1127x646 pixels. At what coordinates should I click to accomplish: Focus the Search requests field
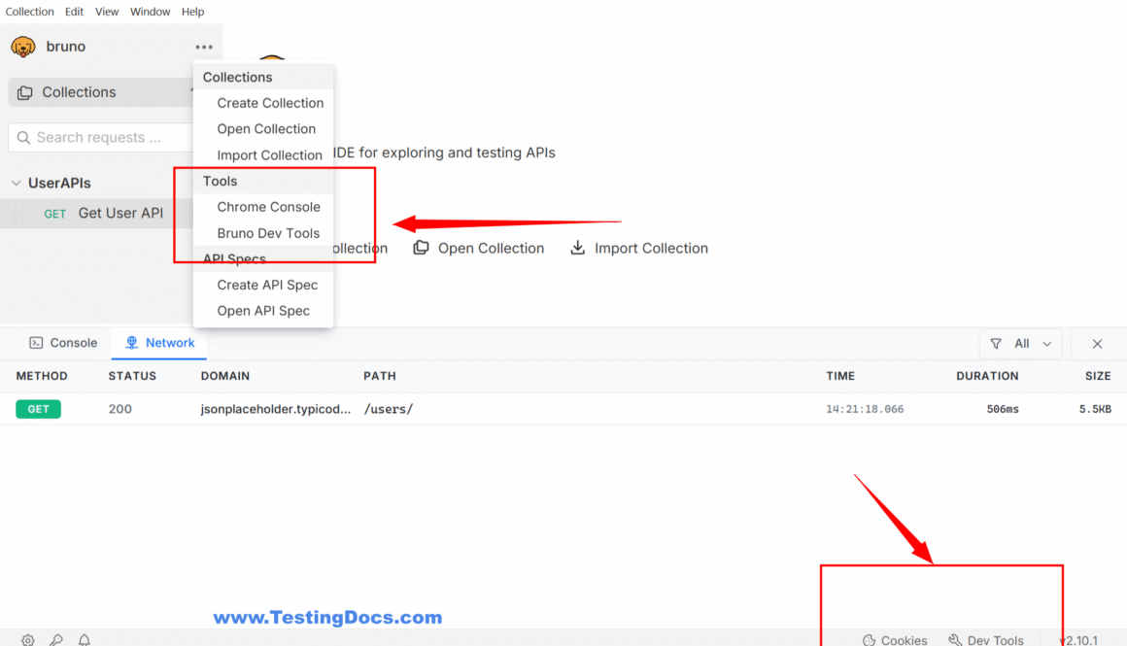(101, 137)
